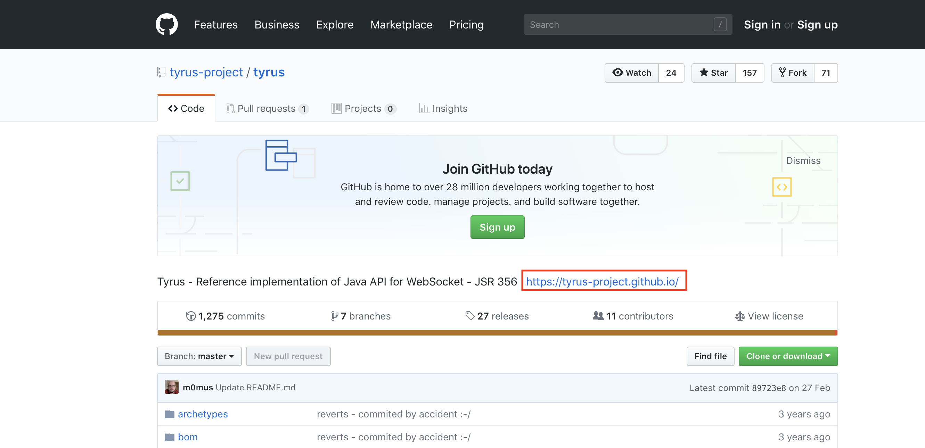Expand the Branch: master dropdown
Screen dimensions: 925x448
tap(199, 356)
